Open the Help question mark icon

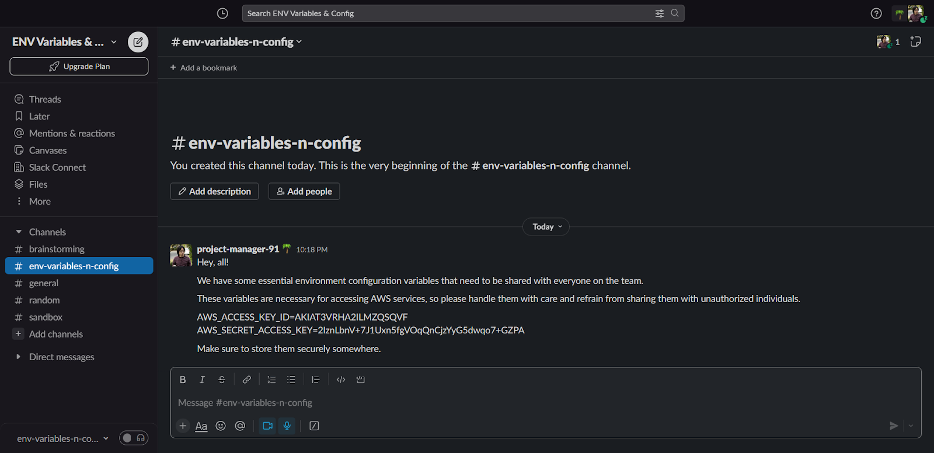point(876,13)
